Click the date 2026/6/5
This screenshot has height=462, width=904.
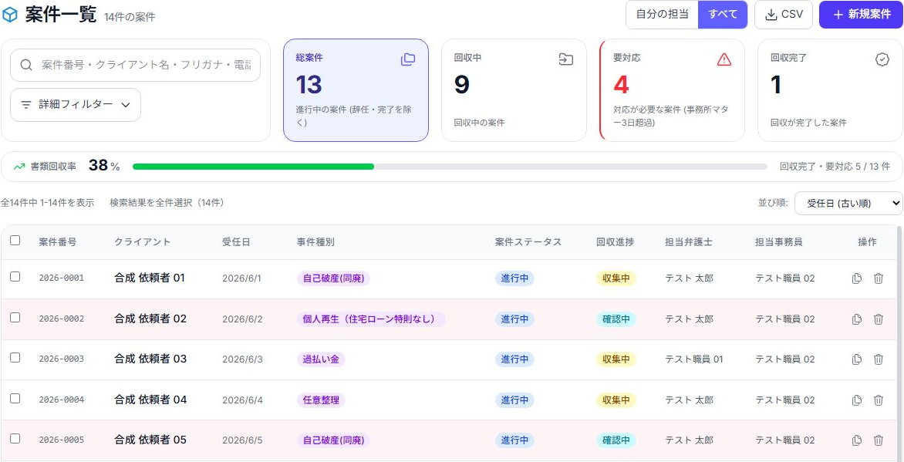coord(242,440)
